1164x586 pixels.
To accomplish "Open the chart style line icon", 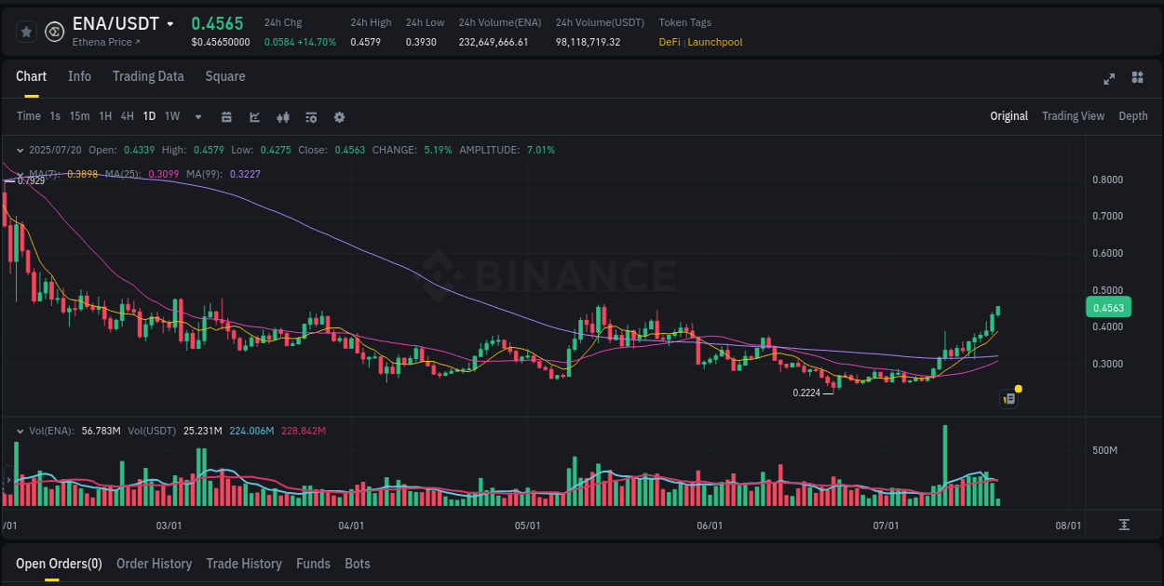I will pos(254,117).
